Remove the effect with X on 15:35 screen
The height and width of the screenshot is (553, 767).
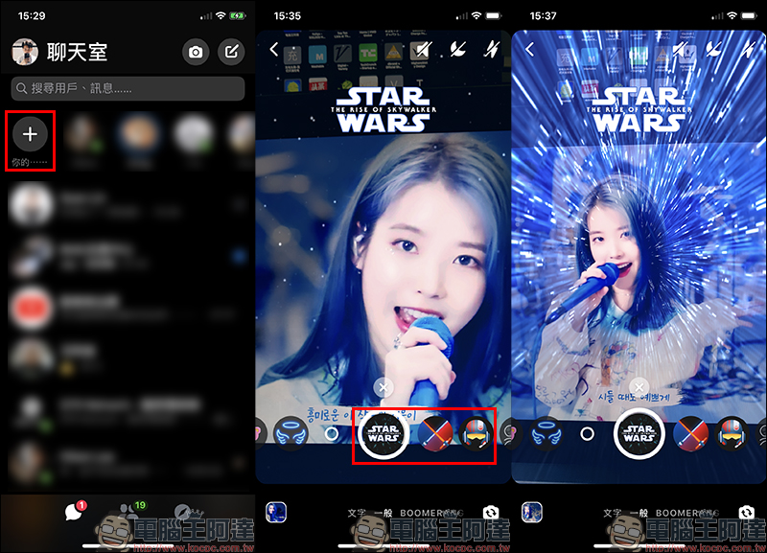point(383,387)
